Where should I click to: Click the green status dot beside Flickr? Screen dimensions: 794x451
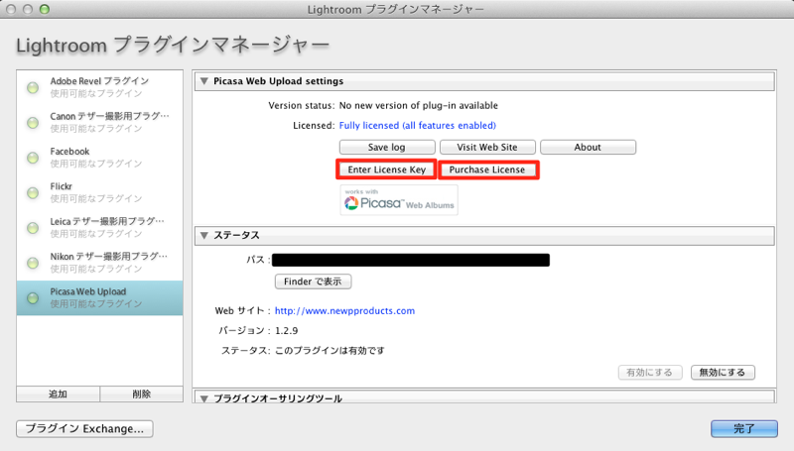[x=33, y=192]
